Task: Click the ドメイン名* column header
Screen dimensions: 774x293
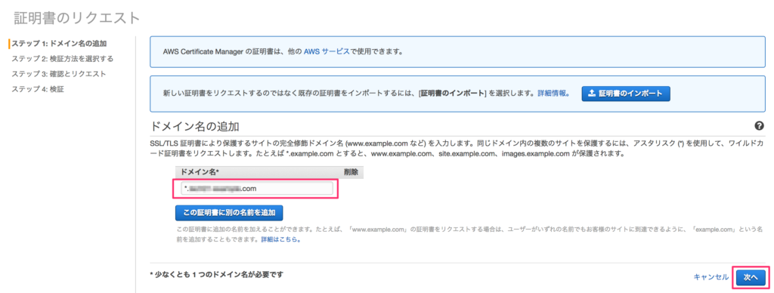Action: coord(200,172)
